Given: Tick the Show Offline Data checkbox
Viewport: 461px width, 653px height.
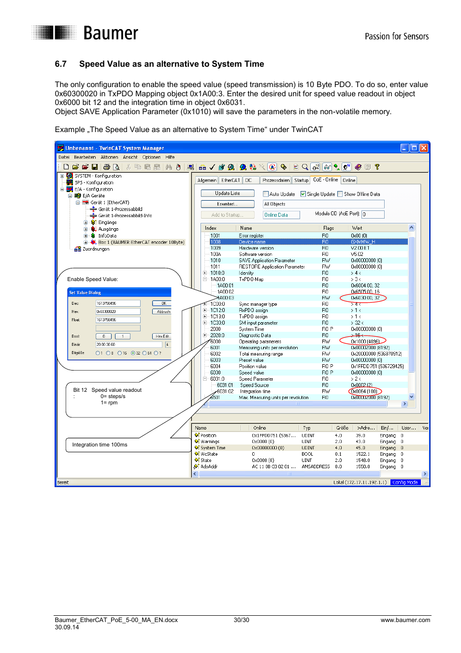Looking at the screenshot, I should point(340,194).
